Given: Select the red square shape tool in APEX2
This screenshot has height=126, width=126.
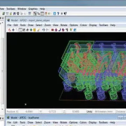Looking at the screenshot, I should coord(52,30).
